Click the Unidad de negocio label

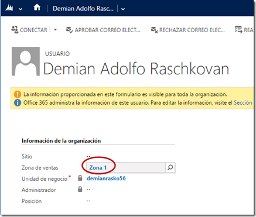[x=45, y=179]
